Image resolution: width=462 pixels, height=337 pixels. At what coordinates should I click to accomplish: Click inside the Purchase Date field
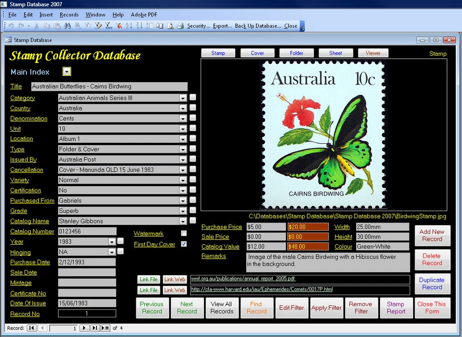pos(87,262)
